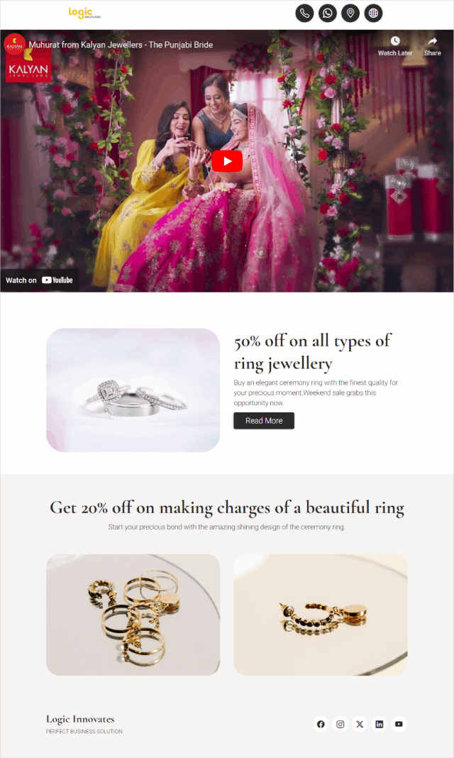Click Watch on YouTube link

pos(39,280)
